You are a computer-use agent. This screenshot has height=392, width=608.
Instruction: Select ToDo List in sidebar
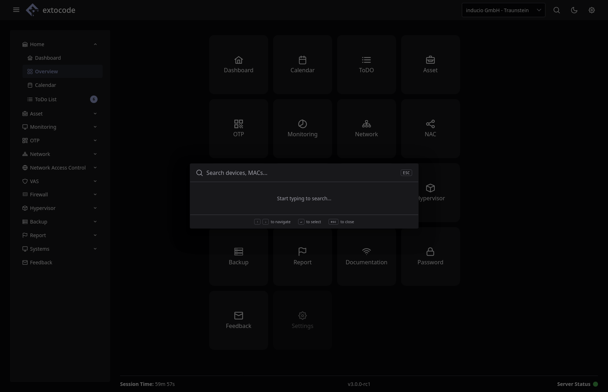click(46, 99)
